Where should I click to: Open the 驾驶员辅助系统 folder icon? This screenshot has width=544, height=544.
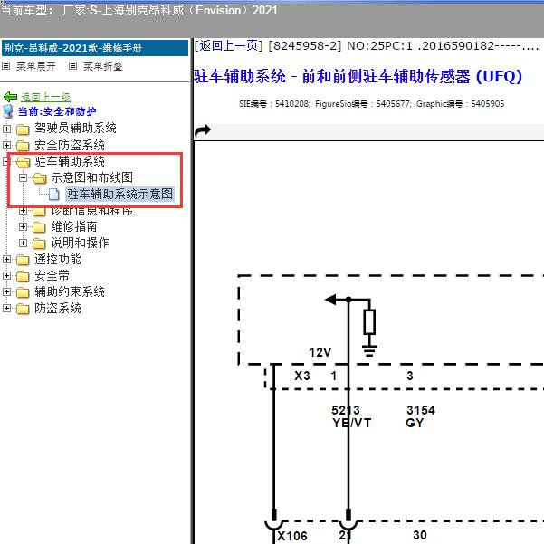point(23,129)
